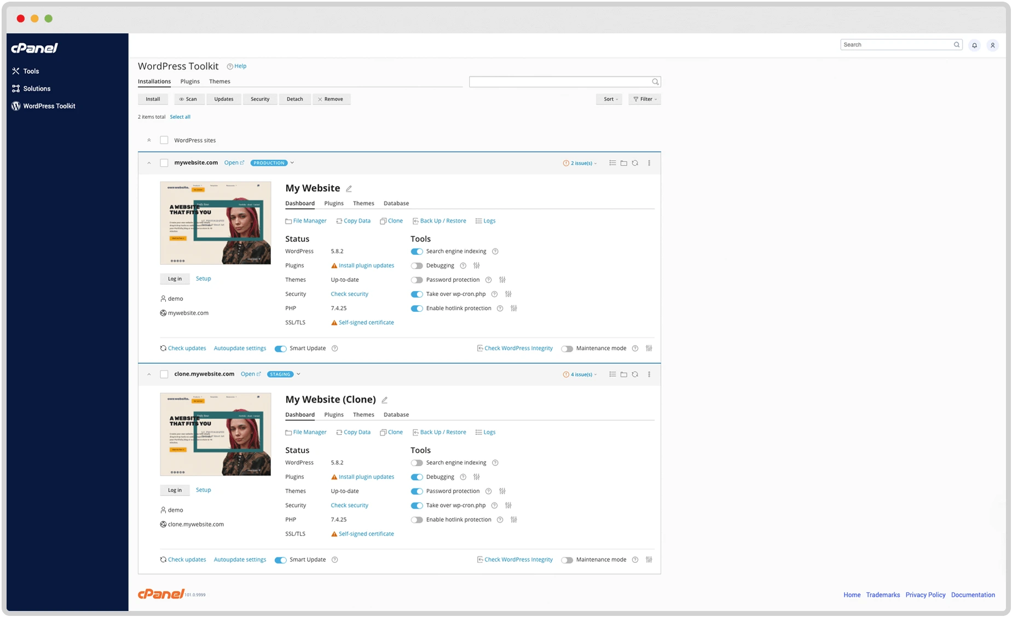Select the mywebsite.com checkbox

(x=164, y=162)
